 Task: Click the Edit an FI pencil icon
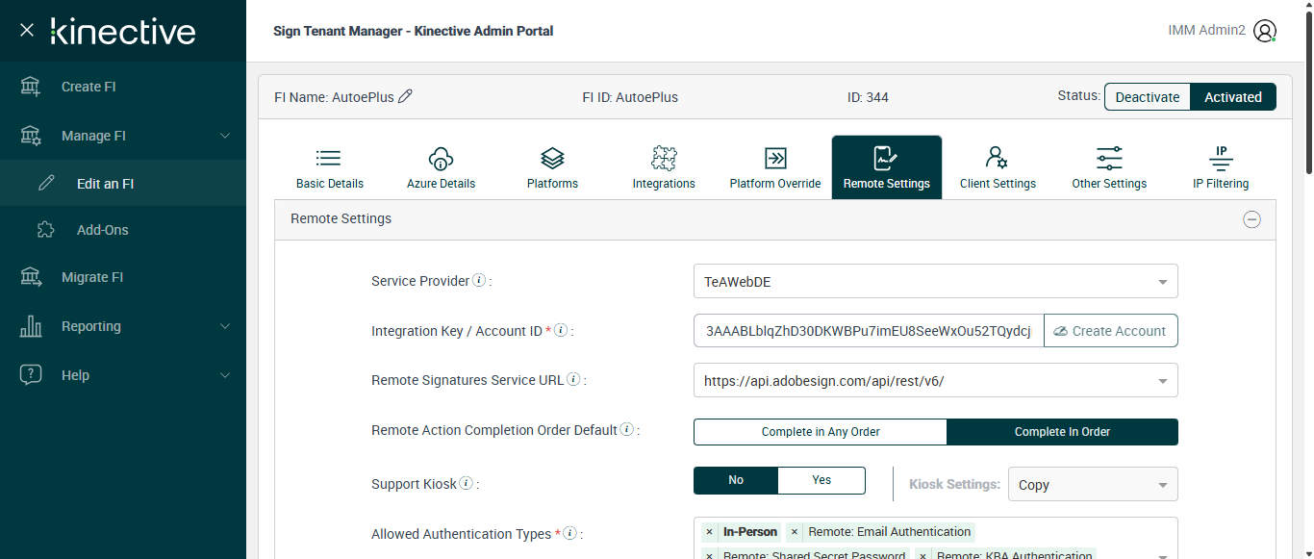(46, 183)
